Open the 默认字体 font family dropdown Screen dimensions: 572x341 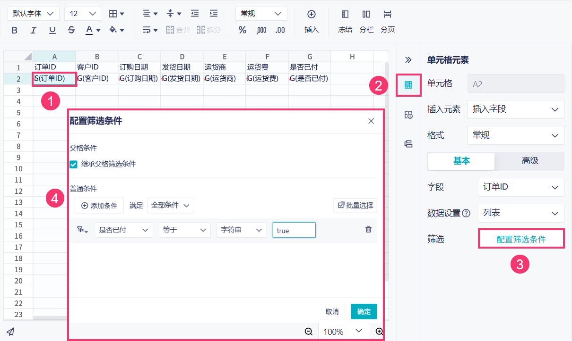(34, 14)
